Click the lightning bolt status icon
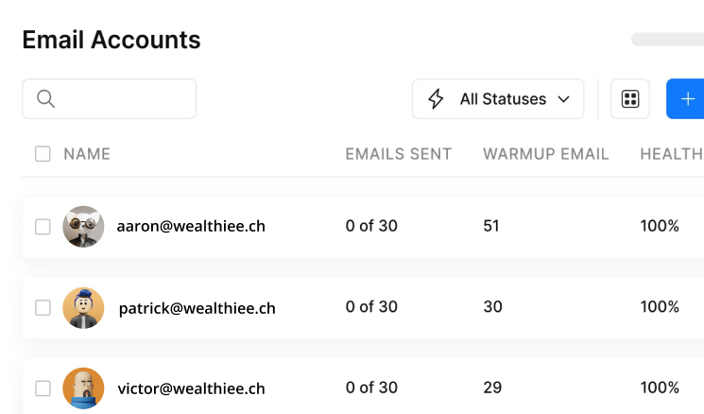Viewport: 704px width, 414px height. coord(436,99)
